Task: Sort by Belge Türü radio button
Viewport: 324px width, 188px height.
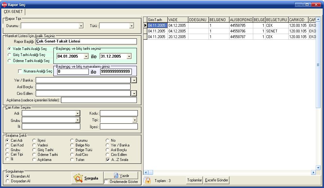Action: coord(72,150)
